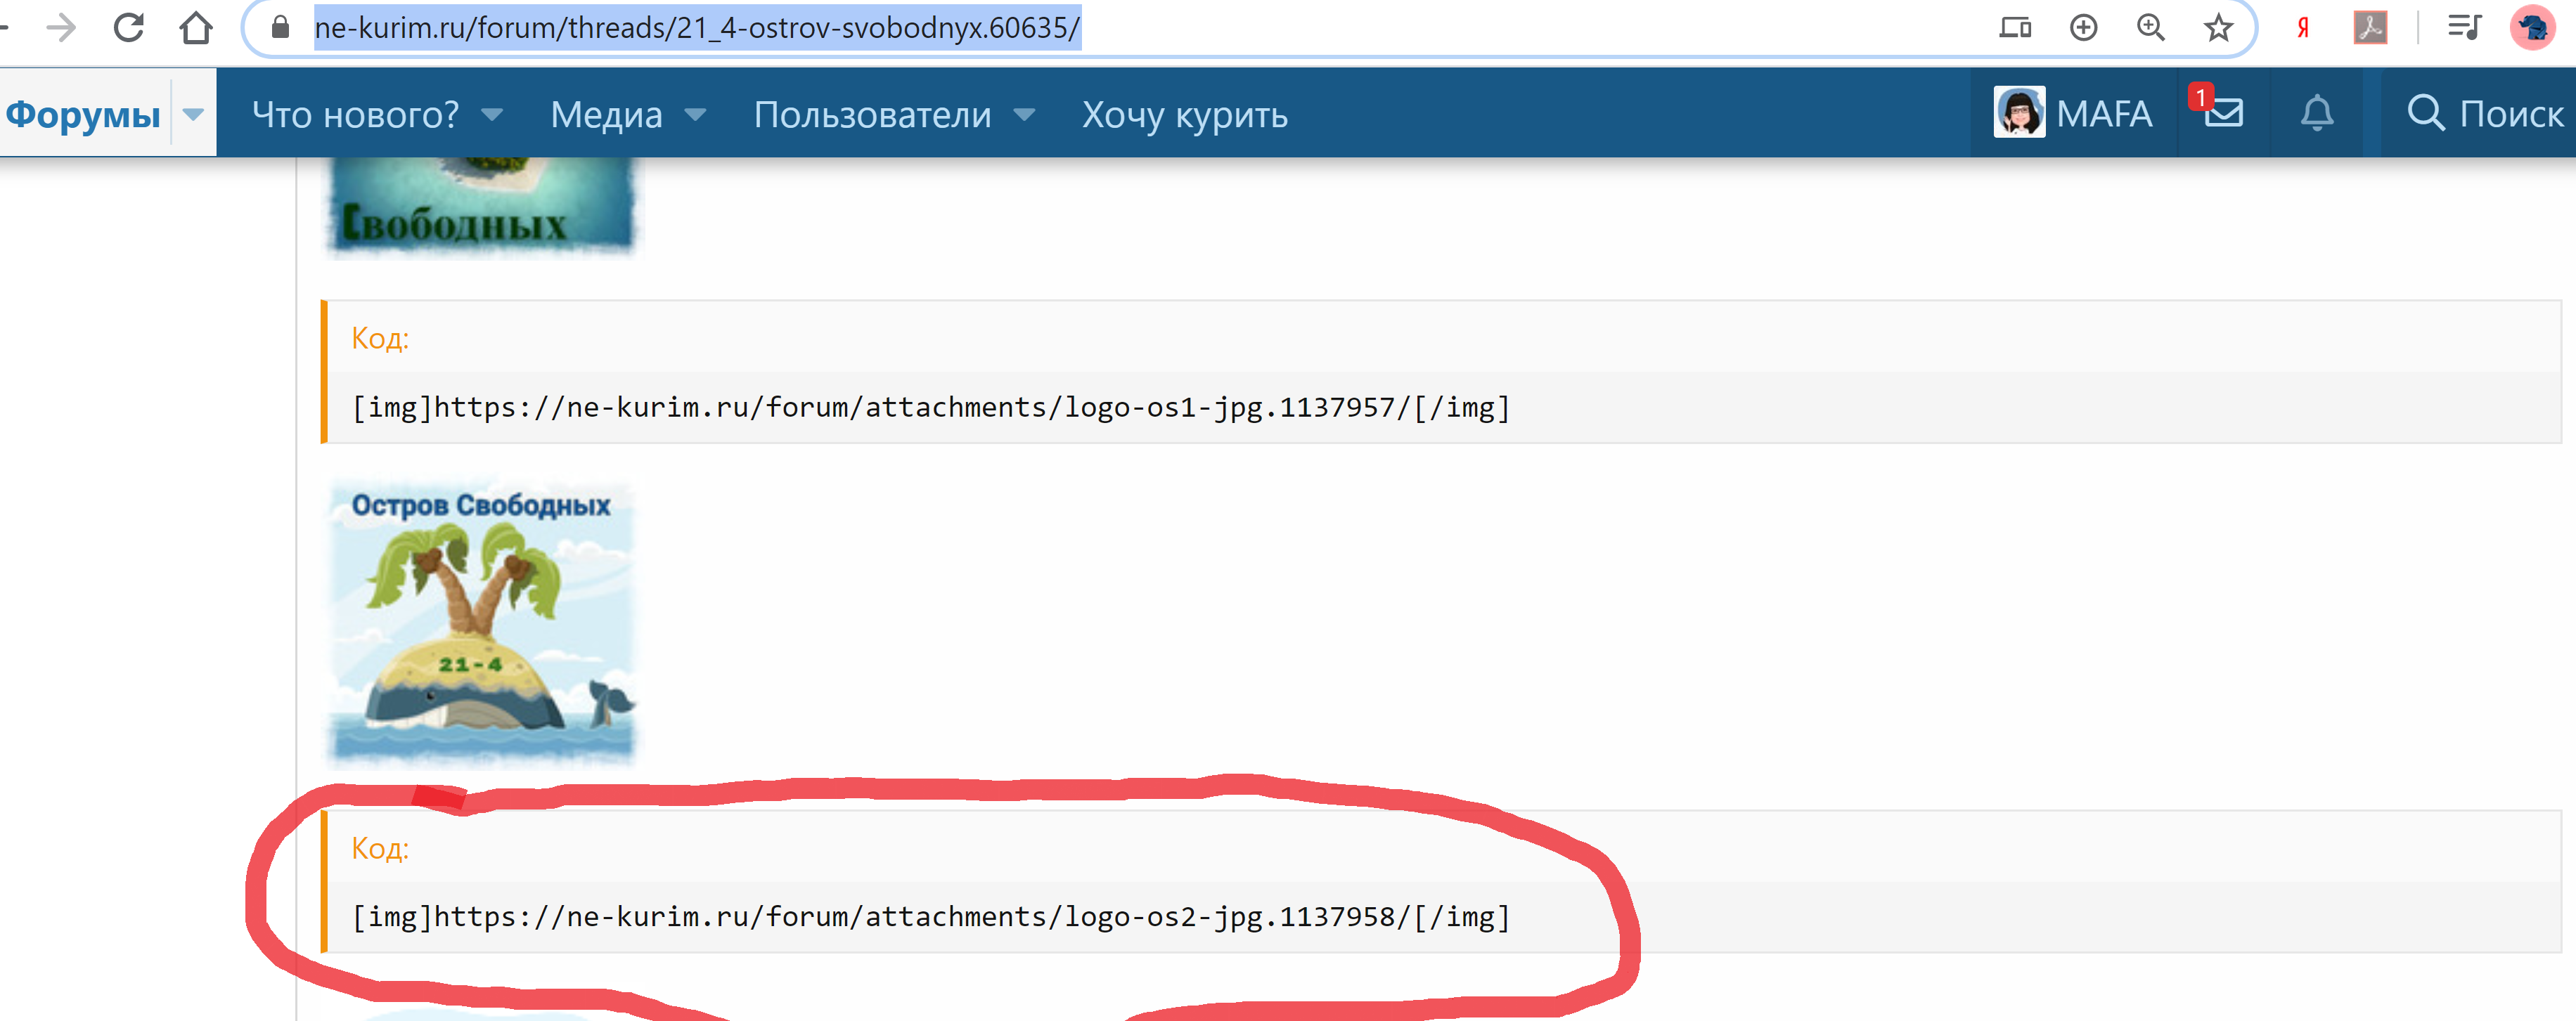Viewport: 2576px width, 1021px height.
Task: Click the logo-os2-jpg.1137958 code line
Action: 931,917
